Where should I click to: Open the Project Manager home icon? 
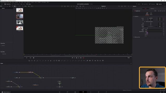pos(161,92)
